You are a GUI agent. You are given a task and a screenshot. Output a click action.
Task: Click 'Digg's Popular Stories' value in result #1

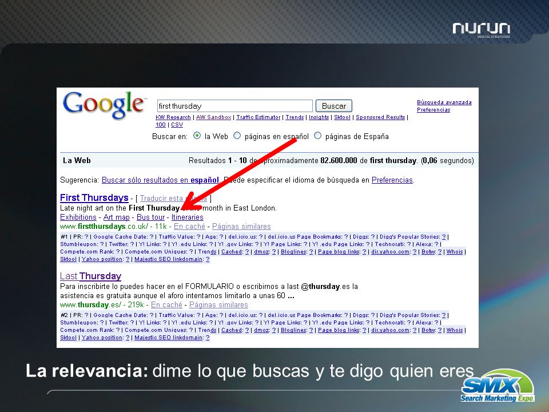(x=444, y=237)
